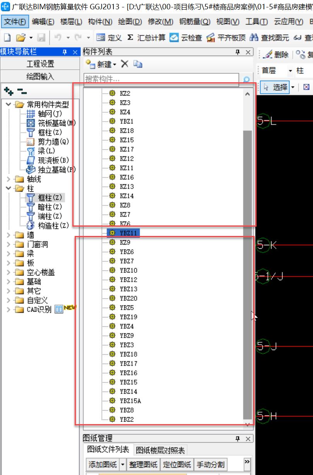The width and height of the screenshot is (313, 475).
Task: Select 构造柱(Z) under 柱 folder
Action: [x=48, y=225]
